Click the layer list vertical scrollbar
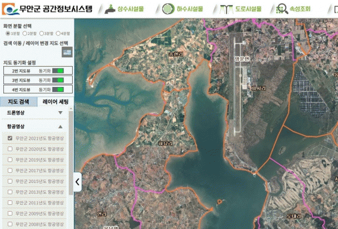This screenshot has width=338, height=229. (70, 168)
